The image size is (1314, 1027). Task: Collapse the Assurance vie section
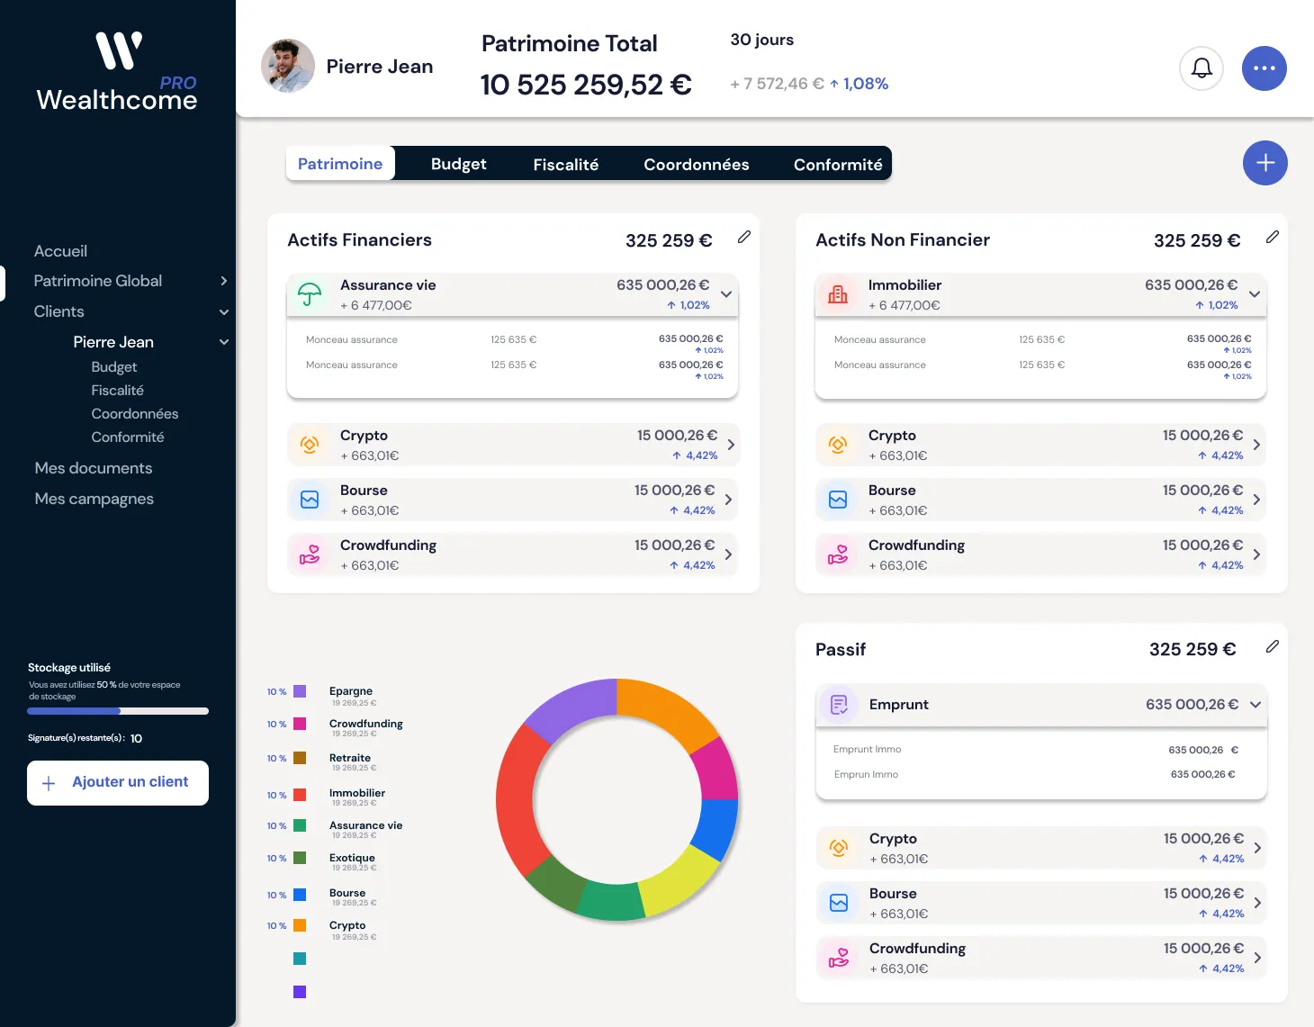(x=726, y=294)
